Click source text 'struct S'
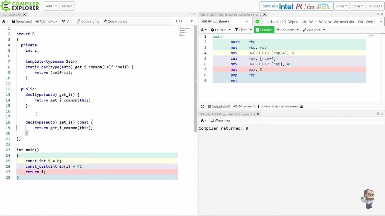385x216 pixels. pos(26,34)
